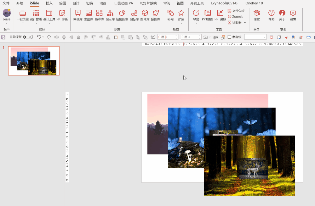This screenshot has height=206, width=315.
Task: Launch the PPT诊断 diagnosis tool
Action: tap(62, 15)
